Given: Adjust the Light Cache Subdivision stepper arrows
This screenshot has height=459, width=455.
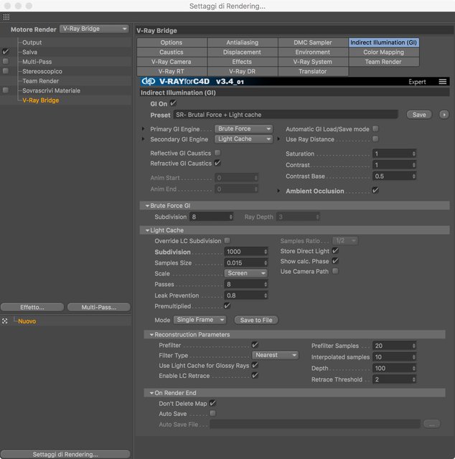Looking at the screenshot, I should 266,252.
